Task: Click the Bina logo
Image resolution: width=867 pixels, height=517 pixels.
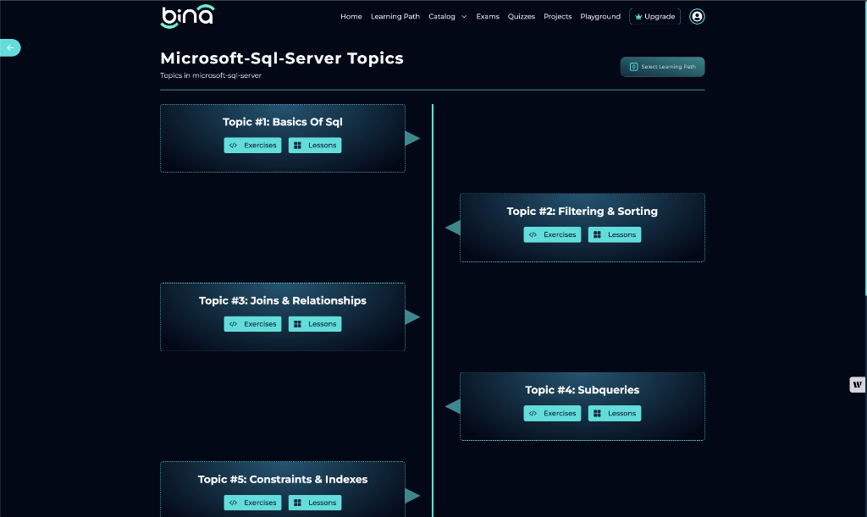Action: coord(187,16)
